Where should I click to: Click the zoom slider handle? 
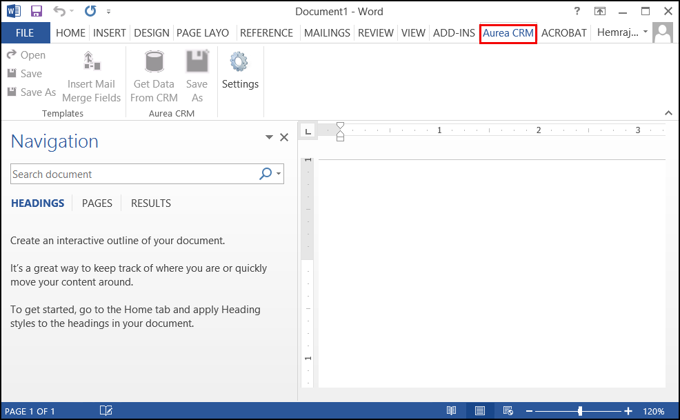coord(580,411)
